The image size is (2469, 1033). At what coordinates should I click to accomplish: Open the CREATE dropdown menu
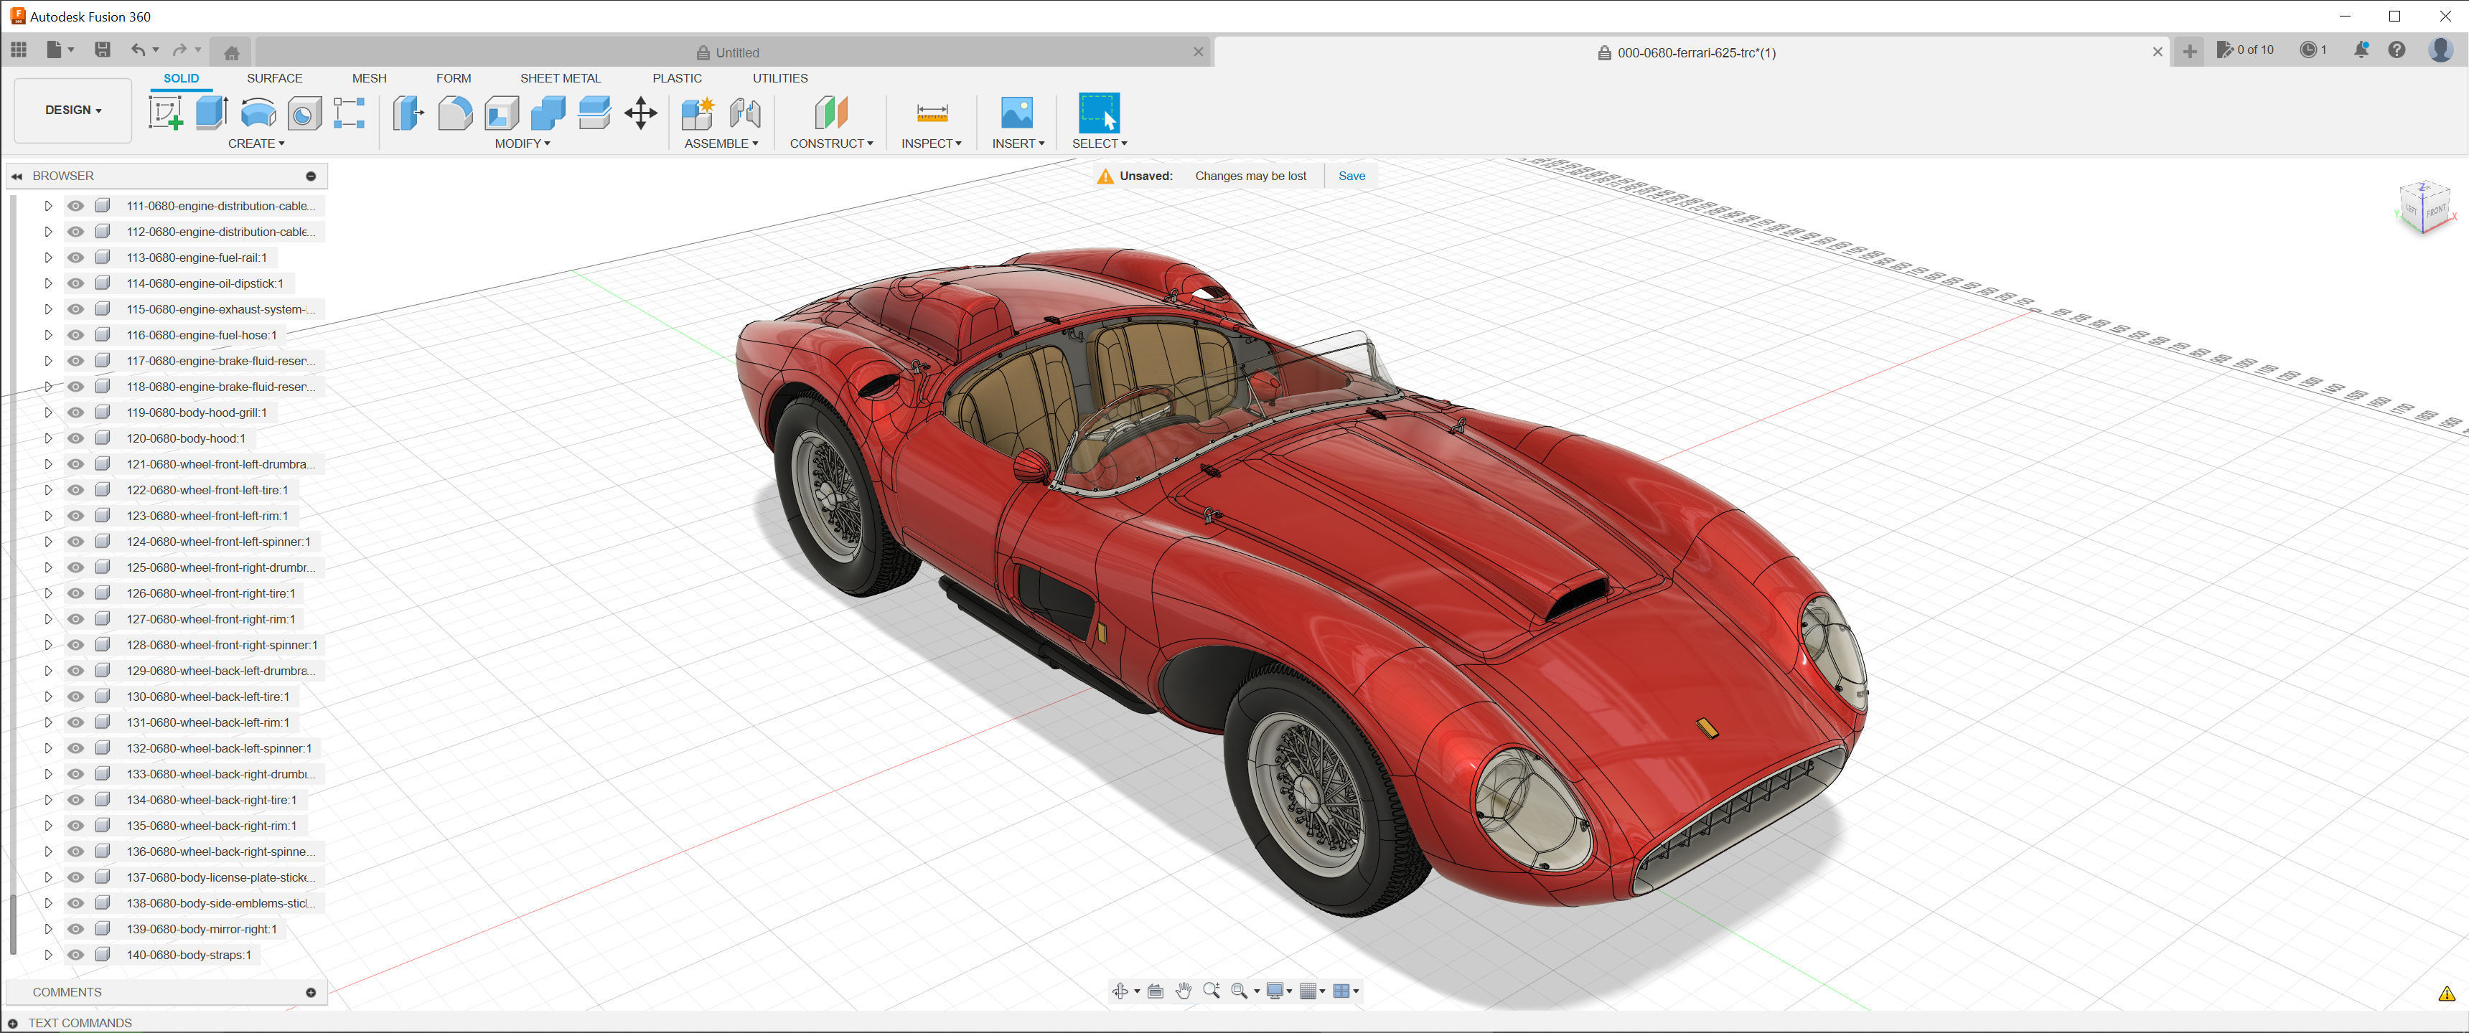[256, 143]
